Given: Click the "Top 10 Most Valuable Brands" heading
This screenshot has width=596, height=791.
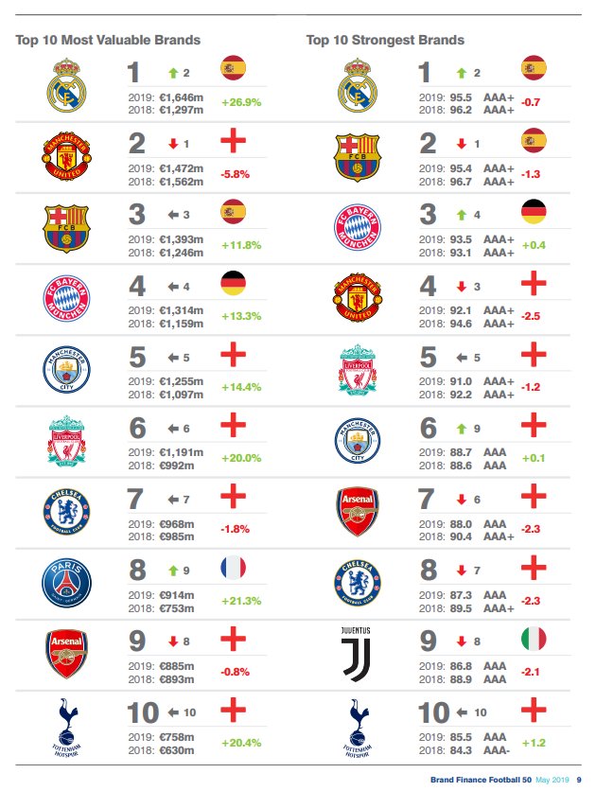Looking at the screenshot, I should coord(108,40).
